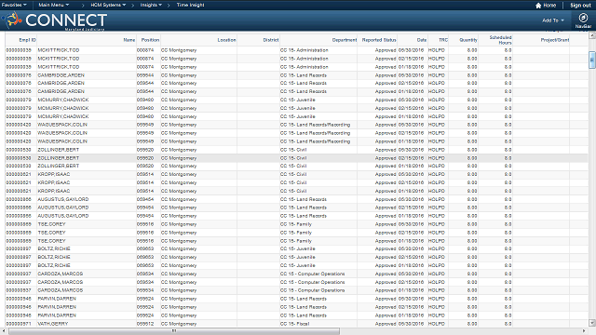The image size is (596, 335).
Task: Select AUGUSTUS,GAYLORD name in the 02/15/2016 row
Action: (x=63, y=208)
